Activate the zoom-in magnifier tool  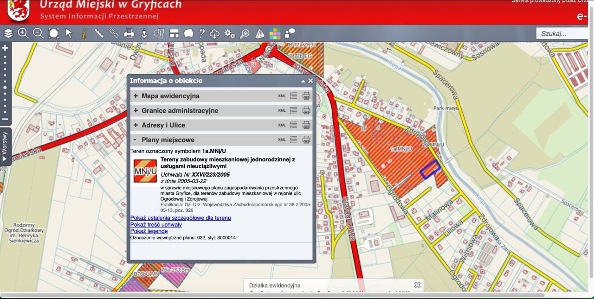(23, 33)
